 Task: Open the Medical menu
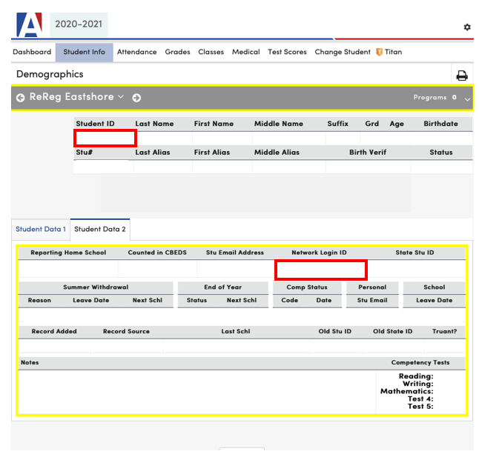pyautogui.click(x=245, y=53)
